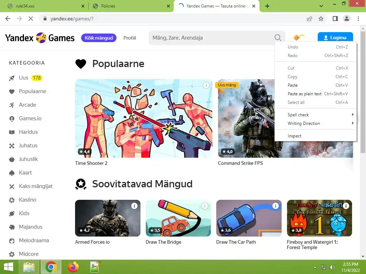Click the address bar URL

click(x=72, y=19)
